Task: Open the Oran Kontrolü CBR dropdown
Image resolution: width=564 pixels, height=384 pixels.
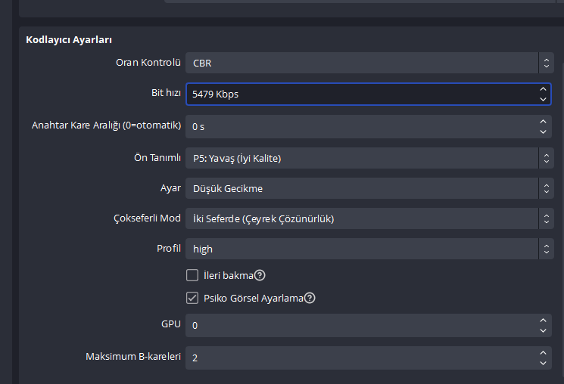Action: (x=369, y=63)
